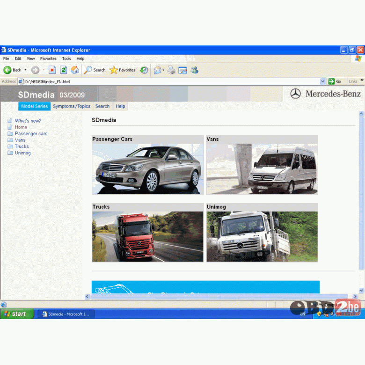Open the File menu
Screen dimensions: 365x365
pyautogui.click(x=6, y=58)
